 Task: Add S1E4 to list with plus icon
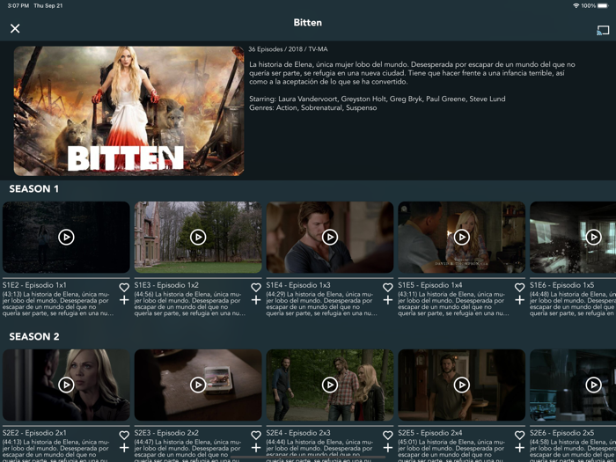(x=388, y=300)
